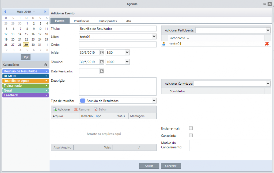This screenshot has height=173, width=274.
Task: Click the Mensagem column header
Action: [142, 116]
